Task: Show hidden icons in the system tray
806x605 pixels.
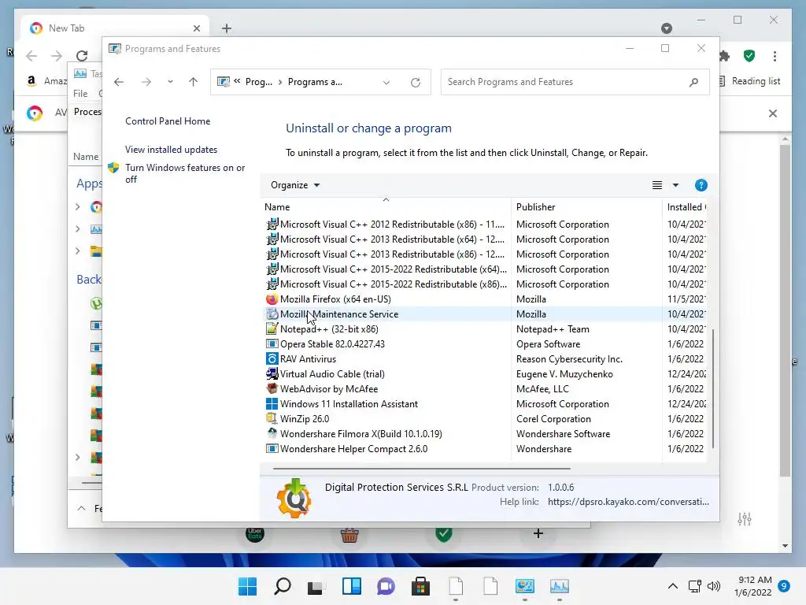Action: tap(672, 586)
